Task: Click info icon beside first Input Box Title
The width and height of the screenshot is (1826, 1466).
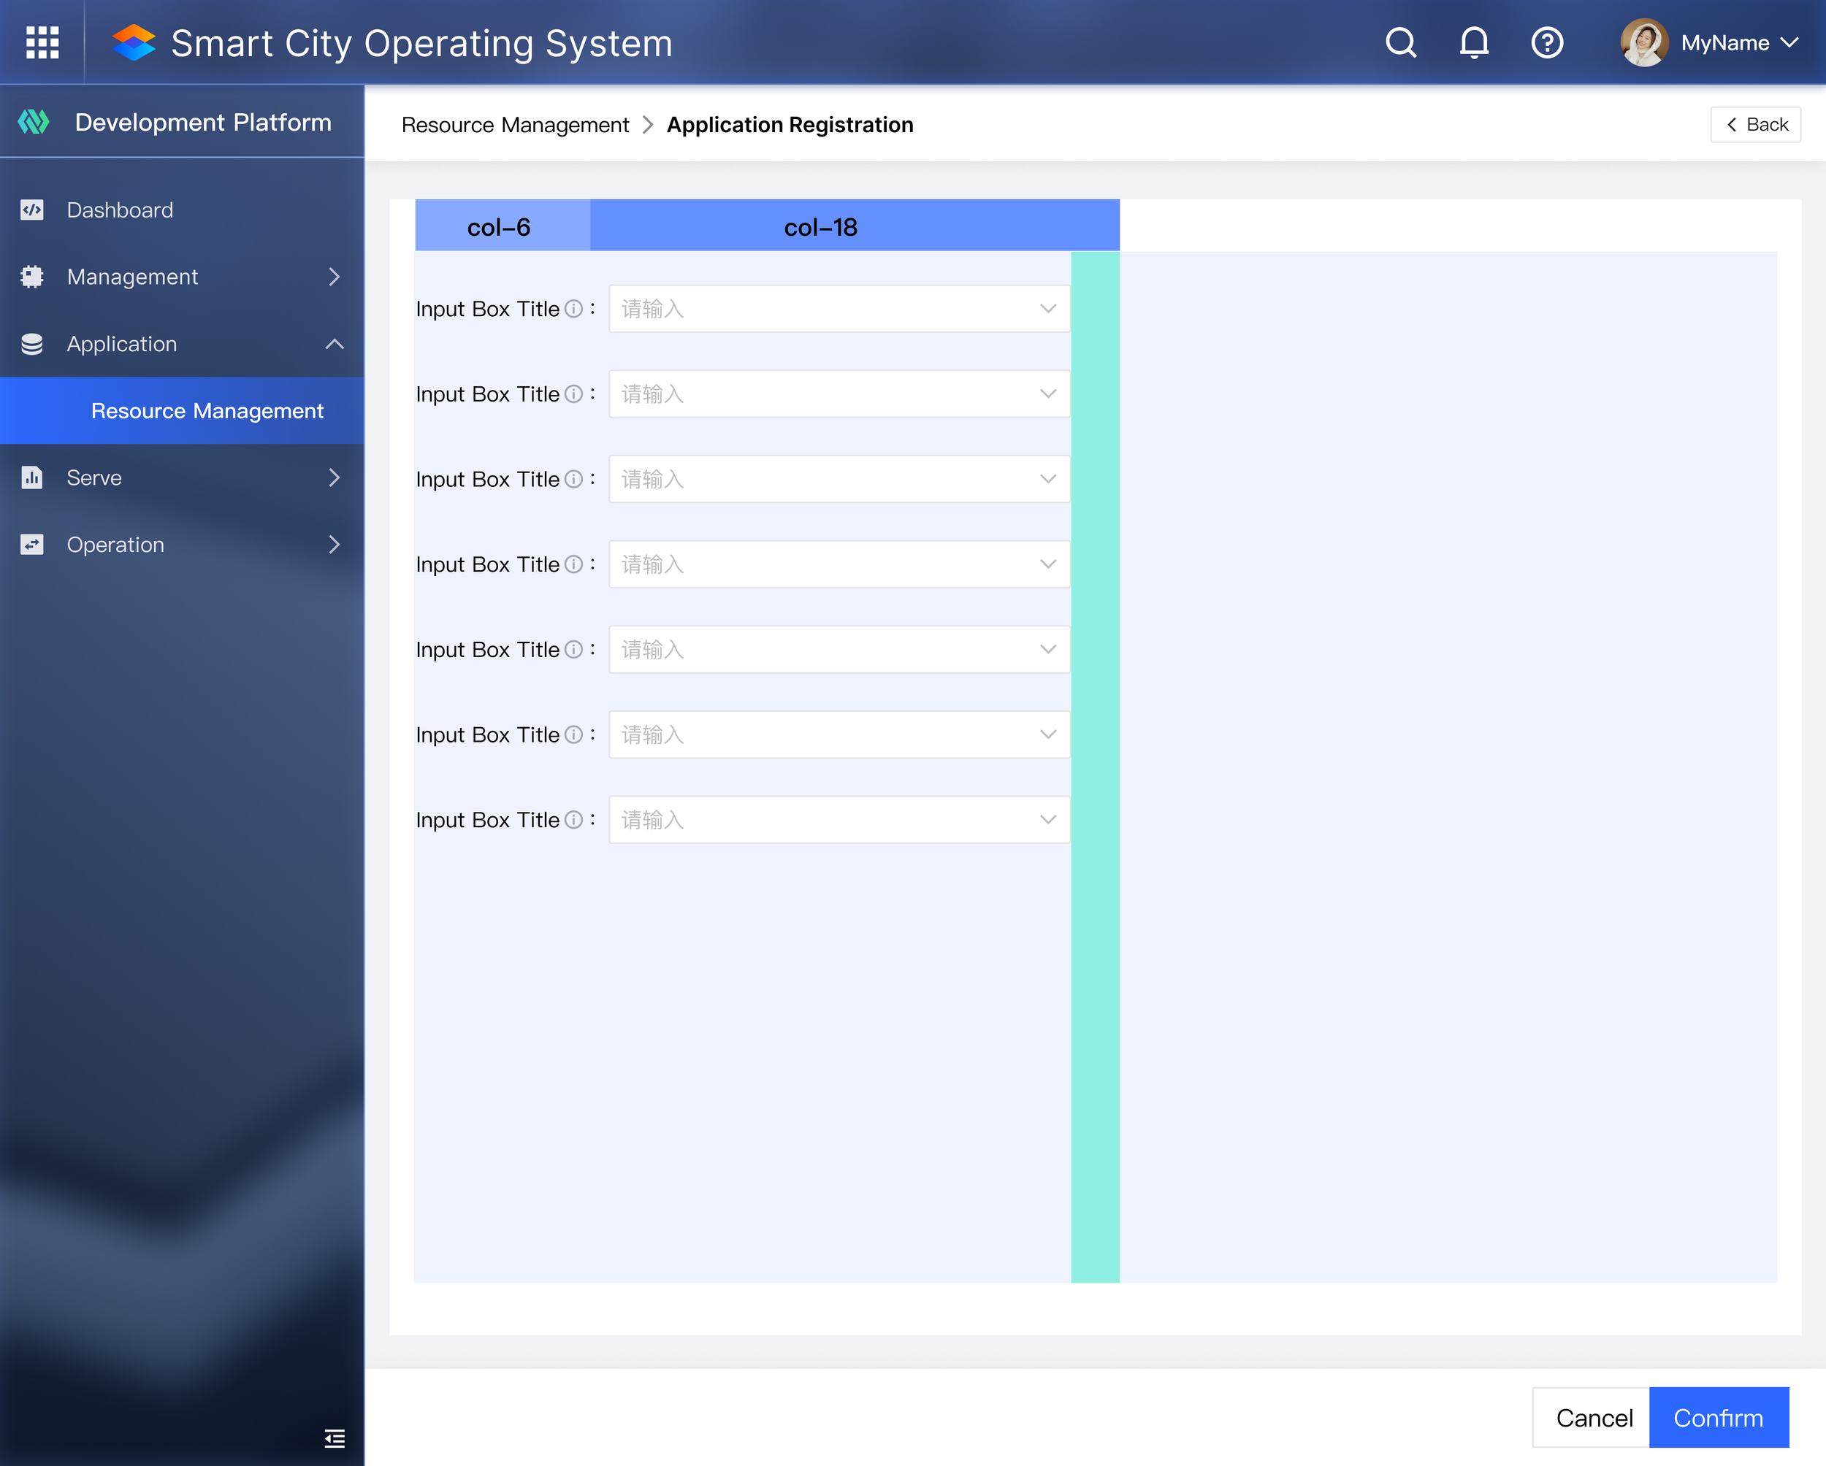Action: click(573, 309)
